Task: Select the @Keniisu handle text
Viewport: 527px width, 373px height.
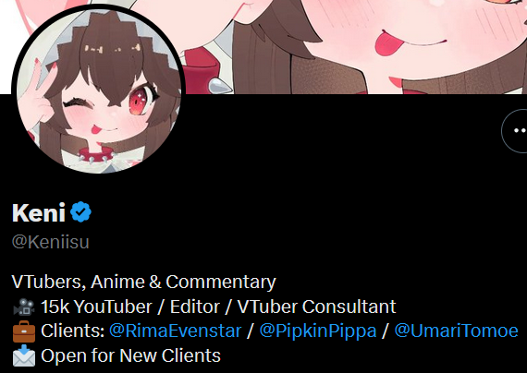Action: click(x=51, y=242)
